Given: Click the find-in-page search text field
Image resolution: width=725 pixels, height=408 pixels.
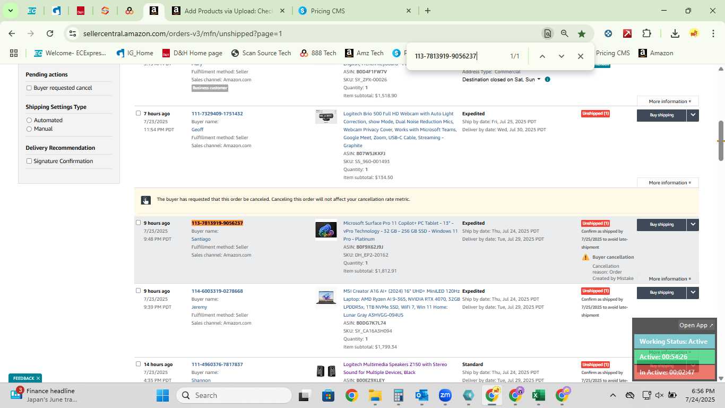Looking at the screenshot, I should tap(458, 56).
